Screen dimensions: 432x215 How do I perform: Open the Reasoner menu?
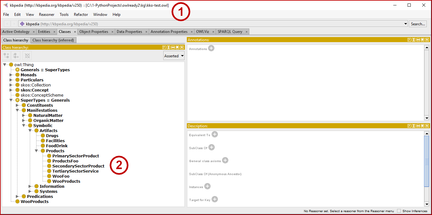point(47,15)
